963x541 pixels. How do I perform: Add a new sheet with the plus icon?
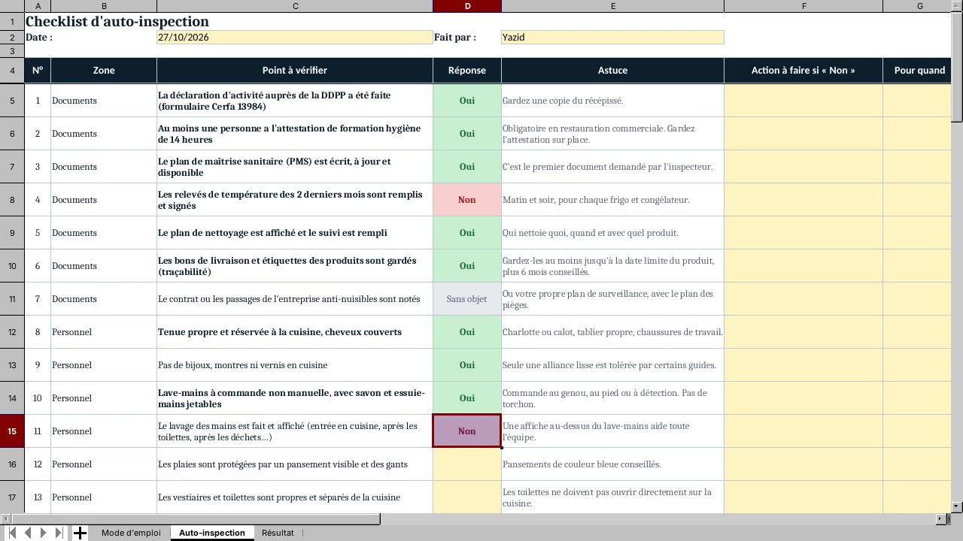(x=80, y=533)
